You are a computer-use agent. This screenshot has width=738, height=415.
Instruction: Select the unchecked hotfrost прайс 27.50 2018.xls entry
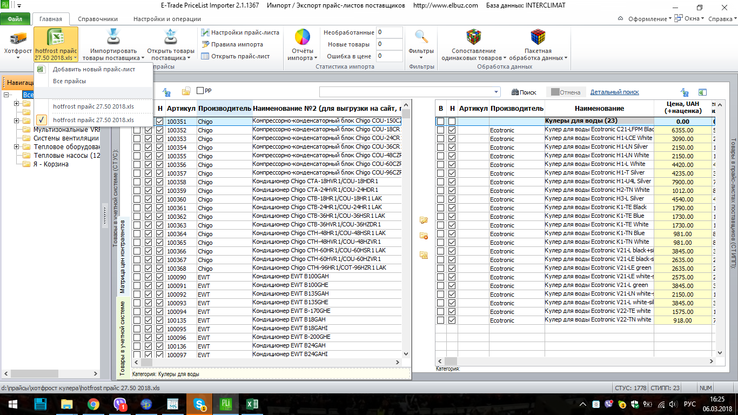click(x=94, y=106)
